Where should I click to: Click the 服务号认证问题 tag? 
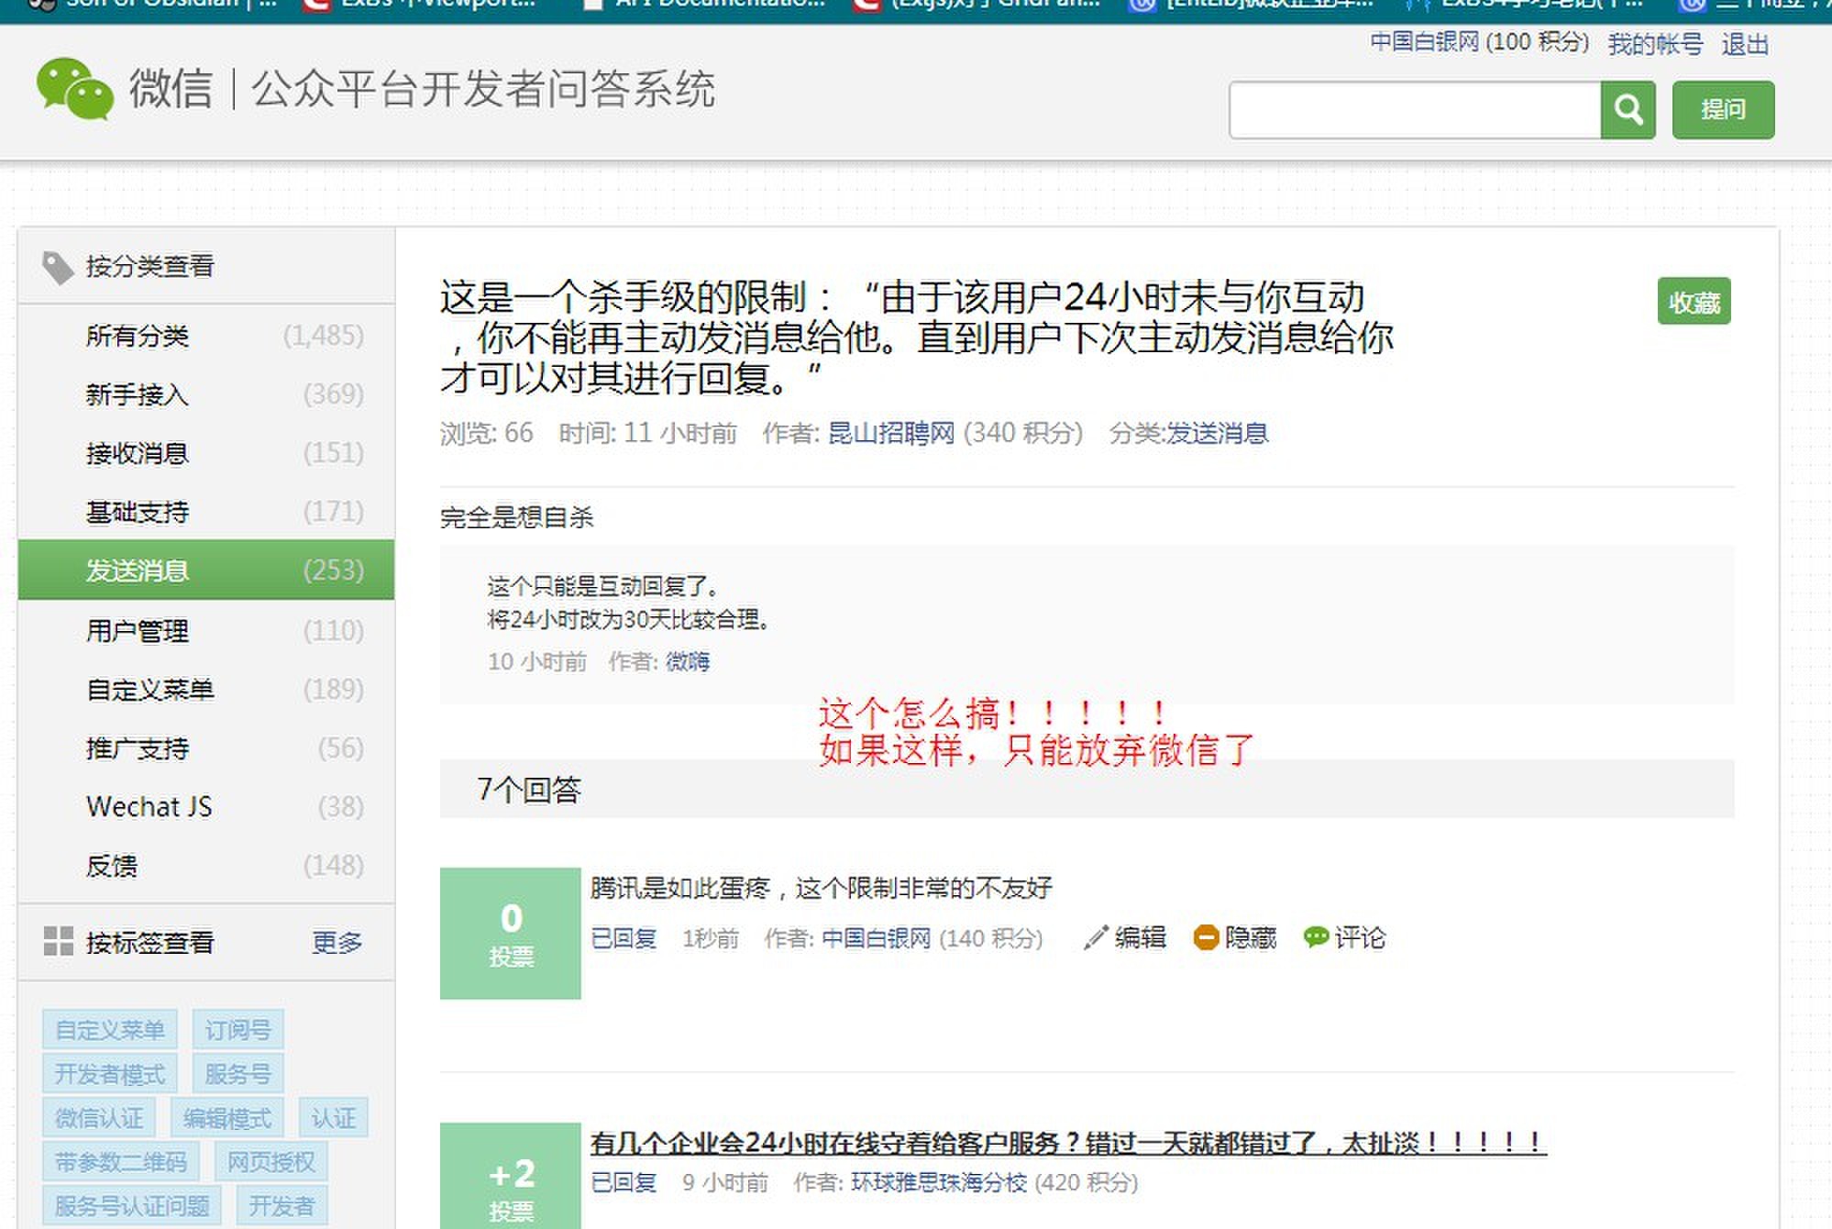click(x=132, y=1205)
